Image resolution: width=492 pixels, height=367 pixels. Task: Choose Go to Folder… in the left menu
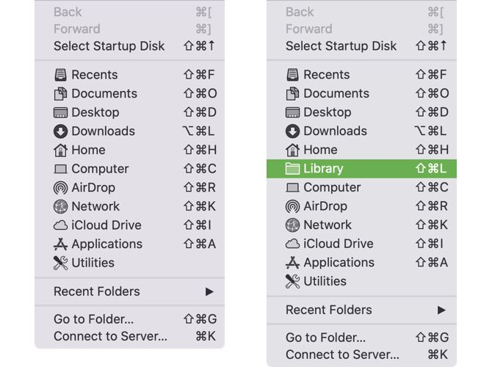click(x=93, y=319)
